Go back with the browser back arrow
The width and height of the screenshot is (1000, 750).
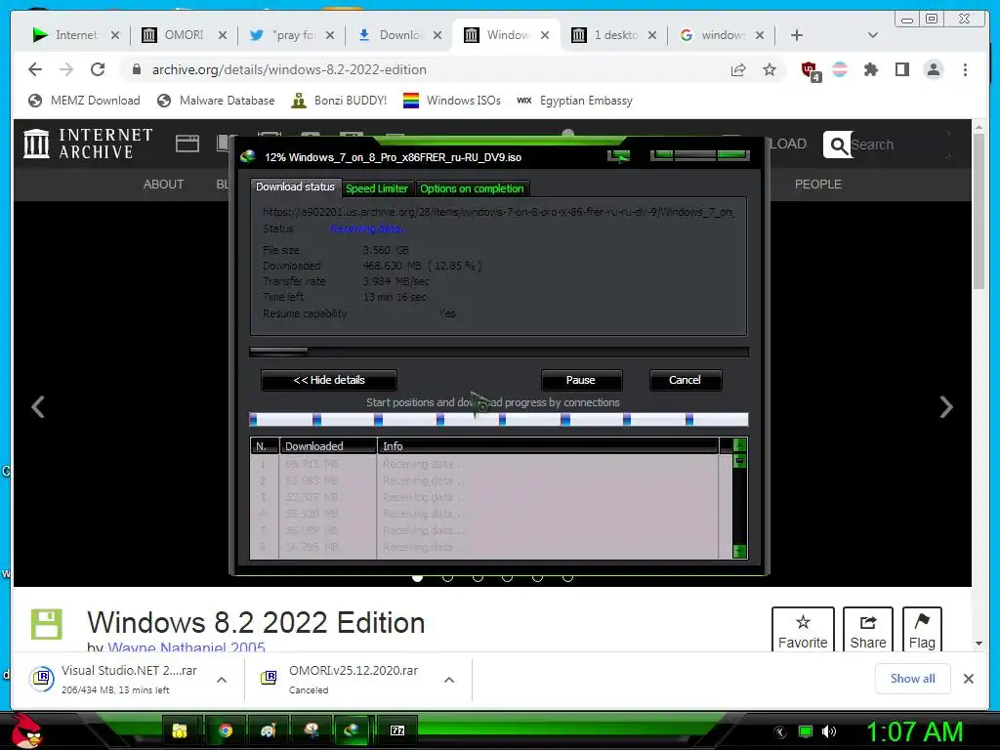coord(35,69)
